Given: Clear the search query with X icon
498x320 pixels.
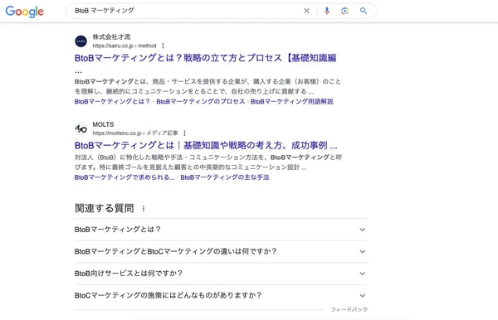Looking at the screenshot, I should (306, 11).
